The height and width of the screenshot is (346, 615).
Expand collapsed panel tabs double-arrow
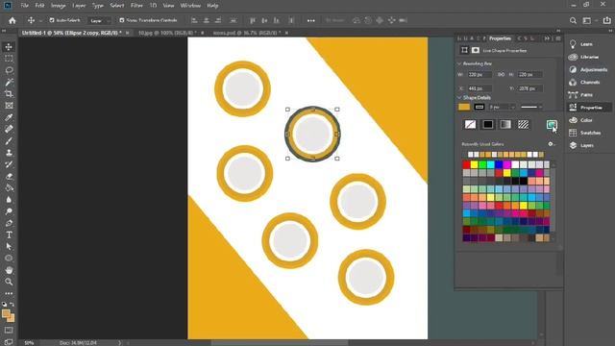[547, 38]
